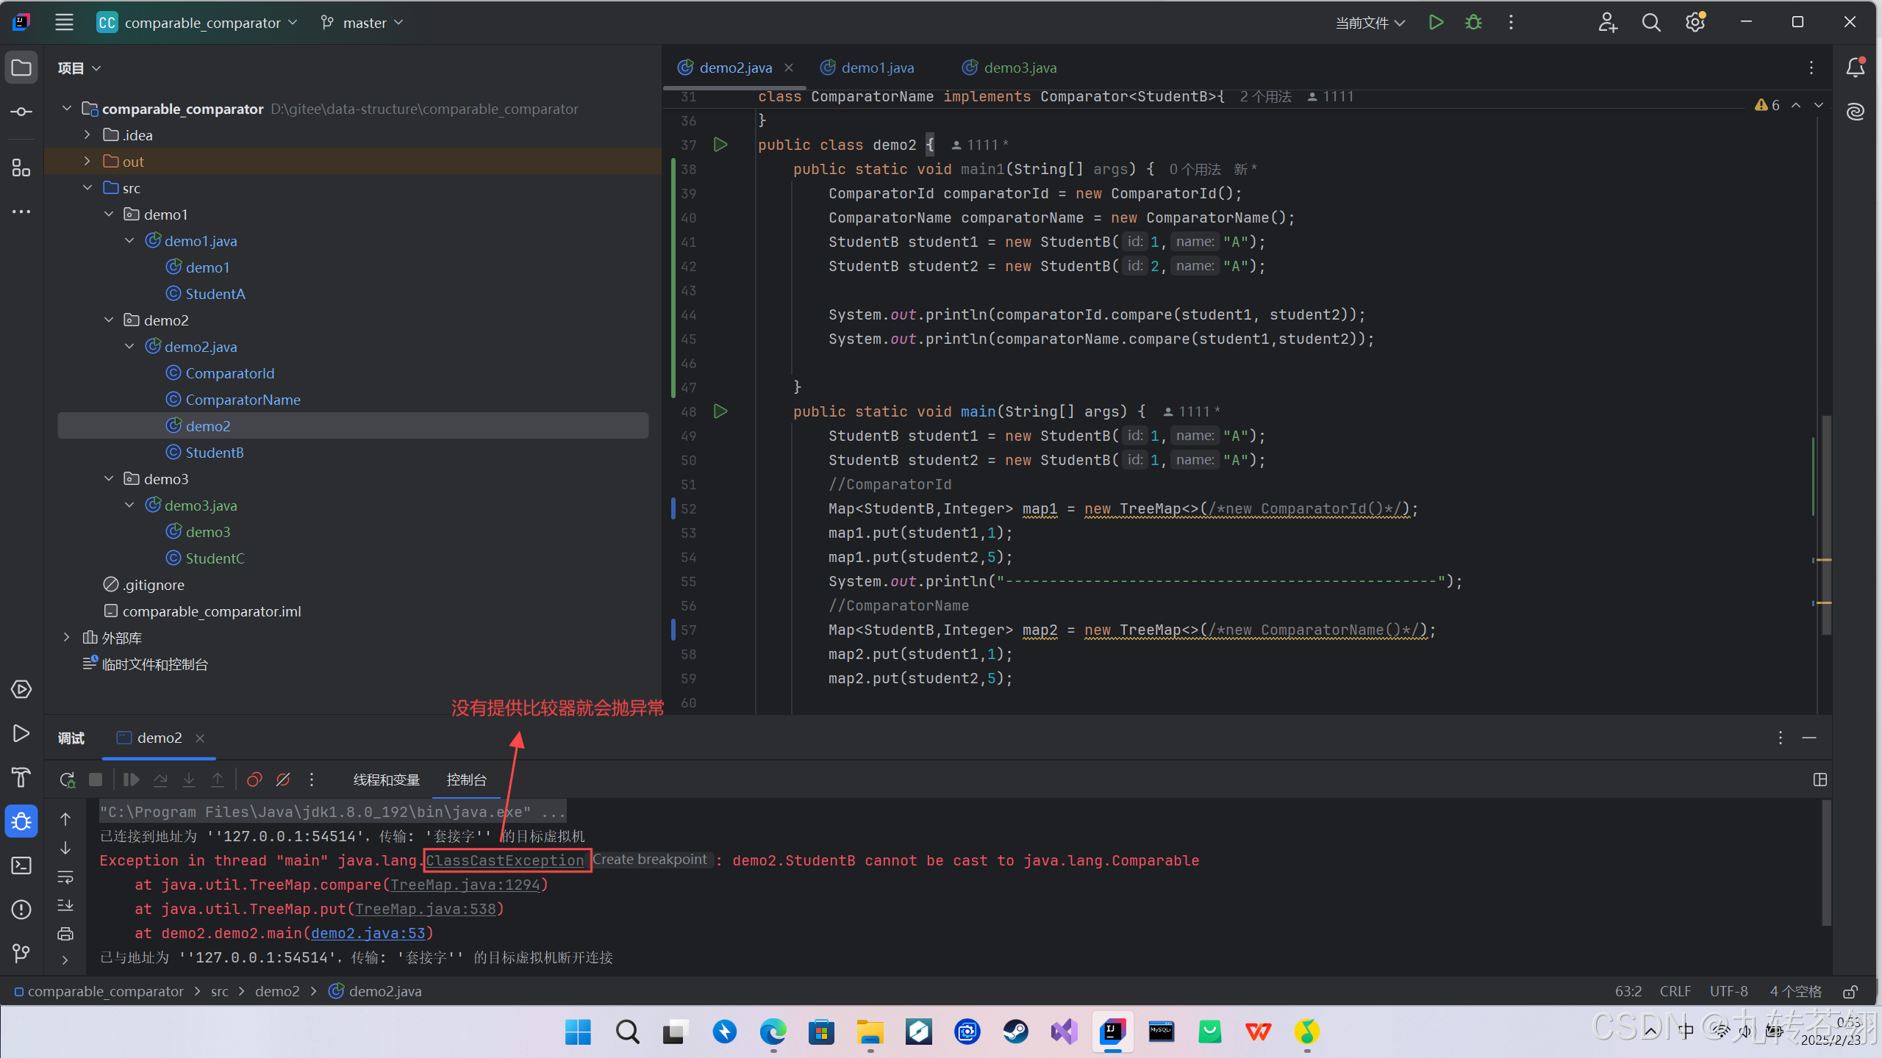Collapse demo3.java node
The width and height of the screenshot is (1882, 1058).
129,505
